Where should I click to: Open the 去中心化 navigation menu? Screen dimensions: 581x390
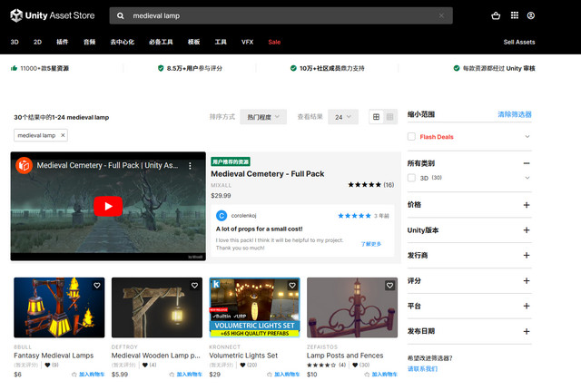(123, 43)
